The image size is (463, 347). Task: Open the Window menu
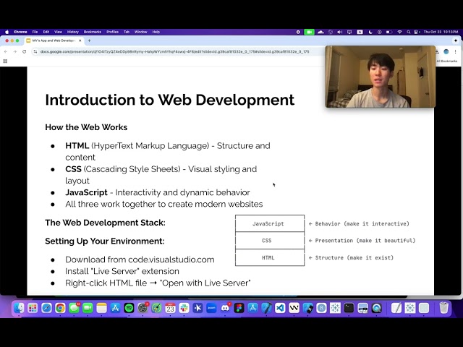click(141, 32)
